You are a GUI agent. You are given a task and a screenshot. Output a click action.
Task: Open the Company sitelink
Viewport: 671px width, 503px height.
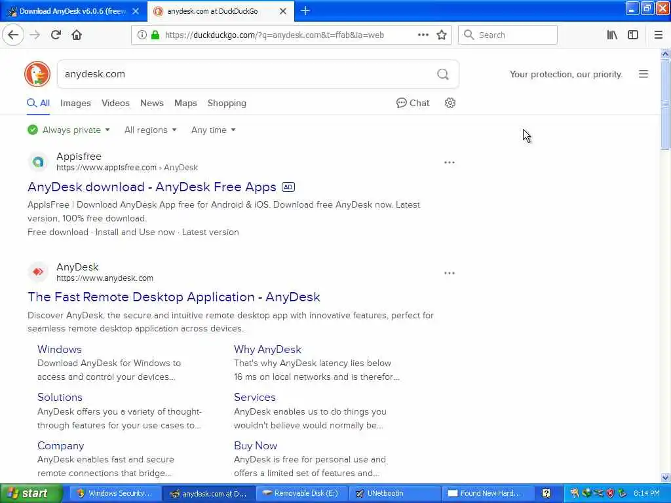[60, 445]
